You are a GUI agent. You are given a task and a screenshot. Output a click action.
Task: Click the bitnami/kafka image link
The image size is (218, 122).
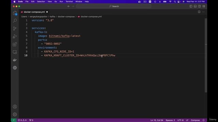click(x=59, y=36)
